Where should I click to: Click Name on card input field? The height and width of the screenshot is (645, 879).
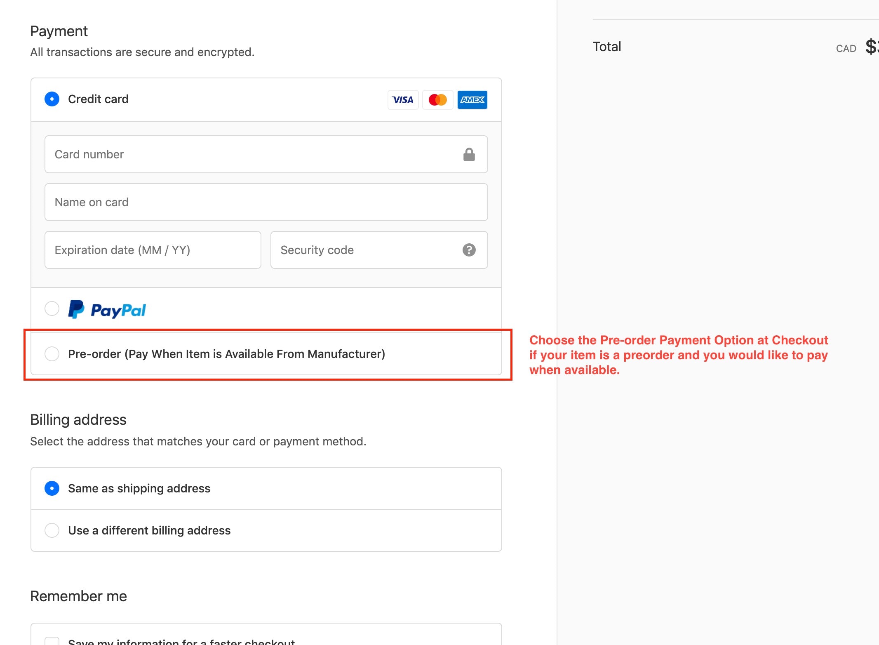click(266, 201)
